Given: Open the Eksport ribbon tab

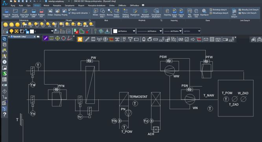Looking at the screenshot, I should (x=81, y=6).
